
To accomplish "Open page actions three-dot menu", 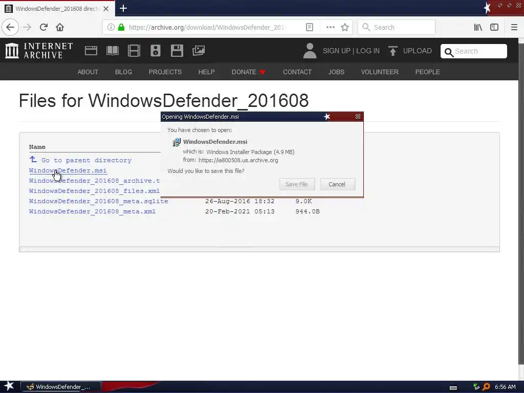I will coord(330,27).
